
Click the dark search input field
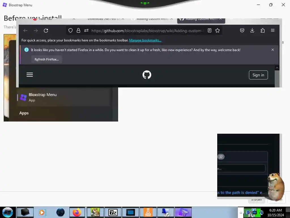point(241,169)
